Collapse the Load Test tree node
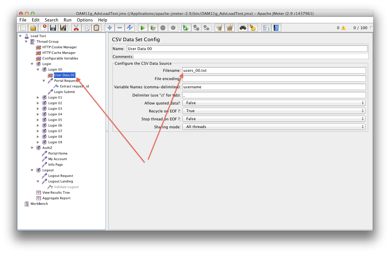Viewport: 390px width, 254px height. [20, 36]
